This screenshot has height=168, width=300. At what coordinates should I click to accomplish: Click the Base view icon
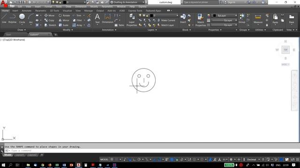point(292,19)
